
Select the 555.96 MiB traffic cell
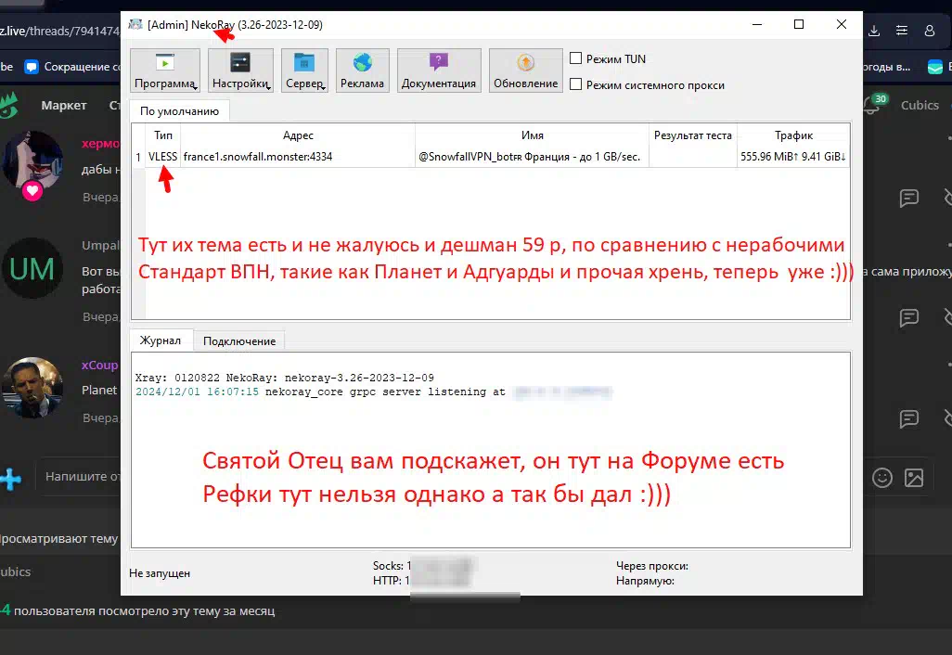pyautogui.click(x=793, y=157)
